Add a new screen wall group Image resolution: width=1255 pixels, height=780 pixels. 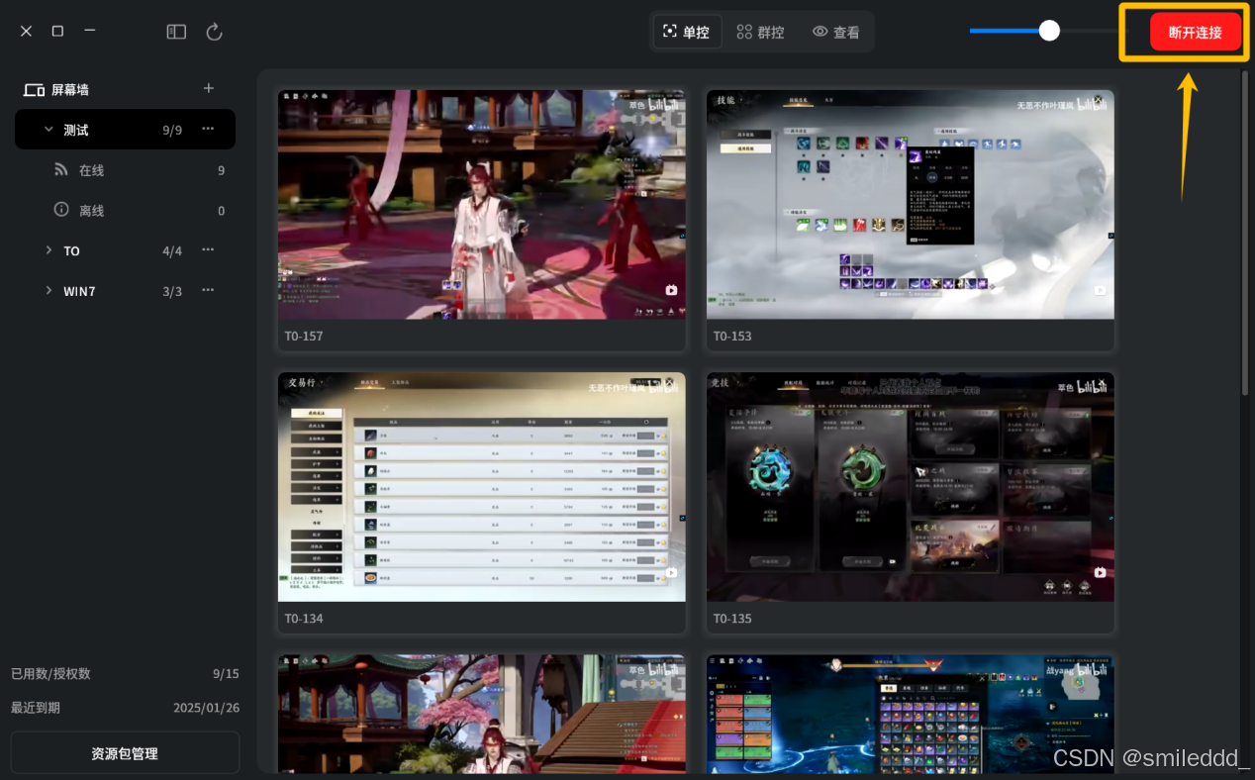tap(209, 88)
